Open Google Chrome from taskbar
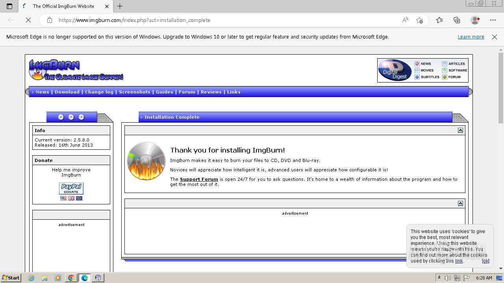The width and height of the screenshot is (504, 283). click(71, 278)
